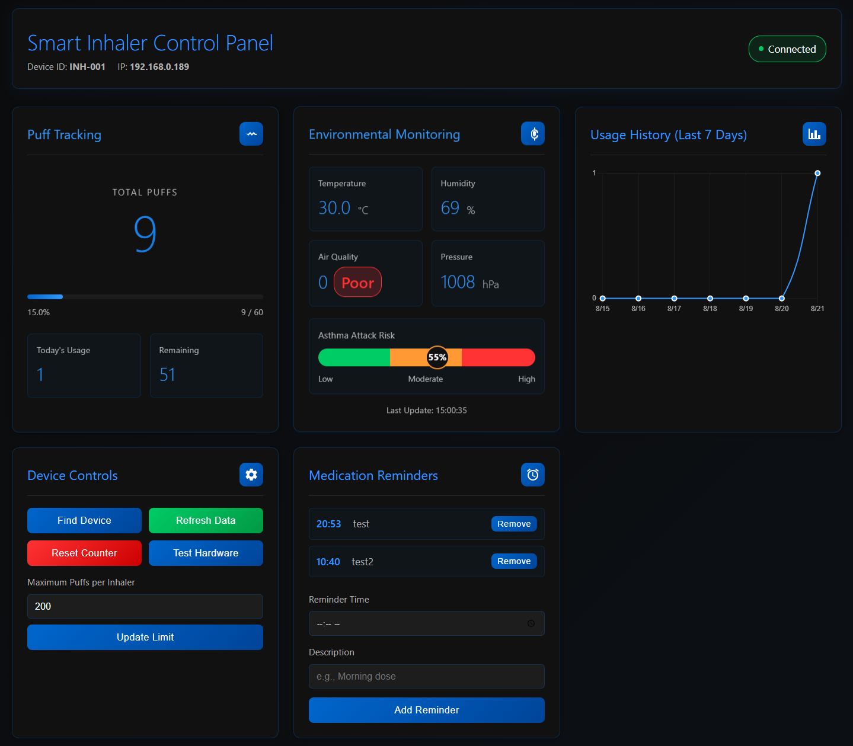Click the reminder Description text field
Screen dimensions: 853x746
pos(426,676)
